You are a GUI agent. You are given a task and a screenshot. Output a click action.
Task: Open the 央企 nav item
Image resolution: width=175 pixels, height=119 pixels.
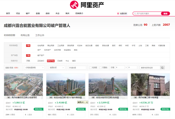(x=58, y=13)
